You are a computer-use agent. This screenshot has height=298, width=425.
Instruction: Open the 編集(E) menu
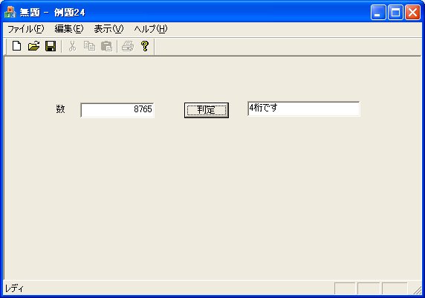[69, 29]
